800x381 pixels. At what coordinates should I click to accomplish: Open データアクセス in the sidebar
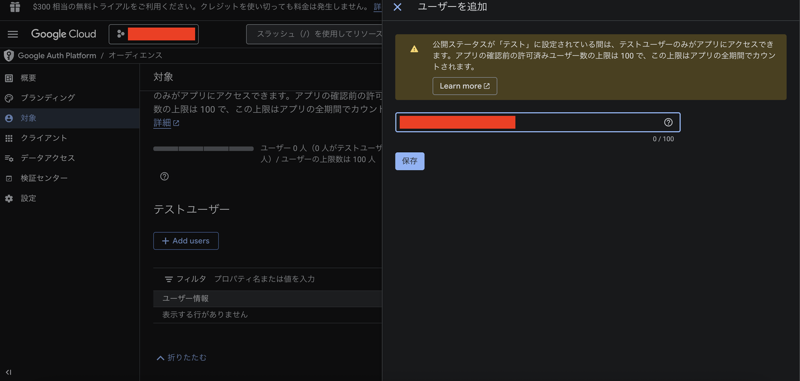point(69,158)
